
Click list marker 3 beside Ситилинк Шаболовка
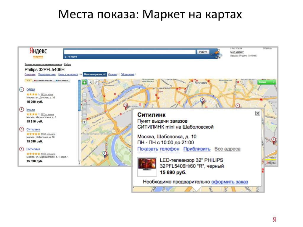click(x=21, y=129)
